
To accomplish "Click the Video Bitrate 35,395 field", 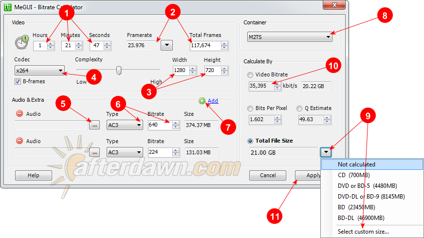I will (261, 86).
